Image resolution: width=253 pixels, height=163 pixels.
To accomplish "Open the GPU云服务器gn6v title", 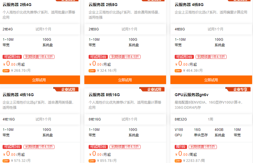I will tap(192, 95).
